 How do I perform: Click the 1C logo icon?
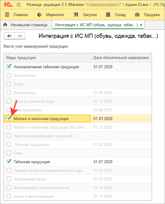[8, 4]
